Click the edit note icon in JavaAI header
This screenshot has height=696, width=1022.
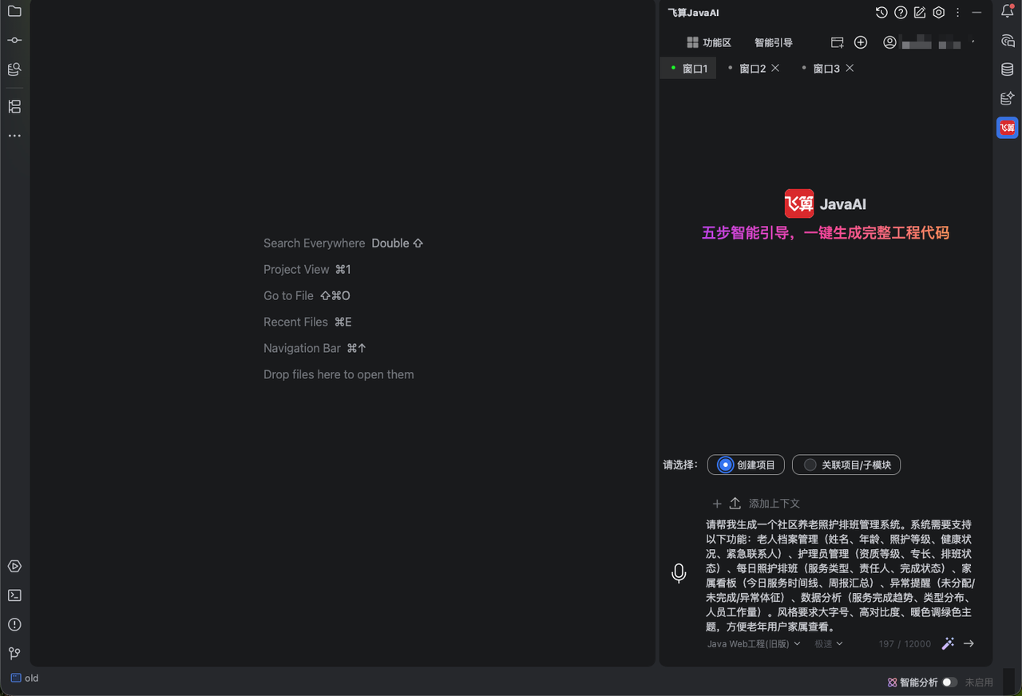click(920, 13)
